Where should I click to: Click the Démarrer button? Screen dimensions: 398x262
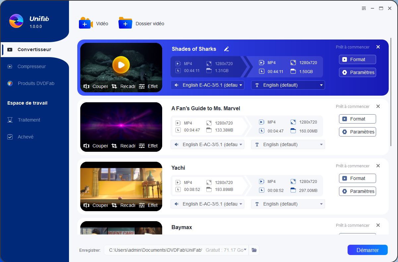pos(367,250)
